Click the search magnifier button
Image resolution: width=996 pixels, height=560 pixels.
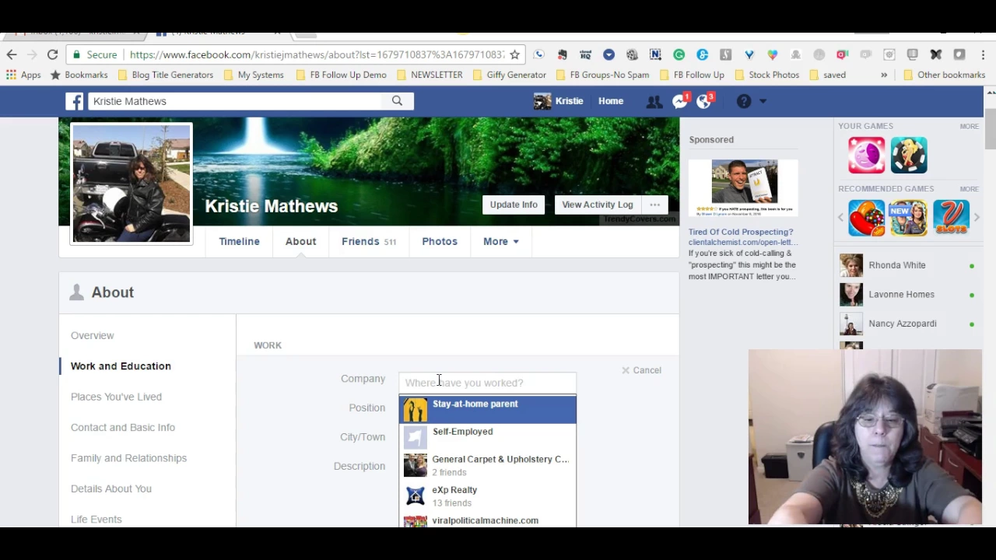coord(397,101)
